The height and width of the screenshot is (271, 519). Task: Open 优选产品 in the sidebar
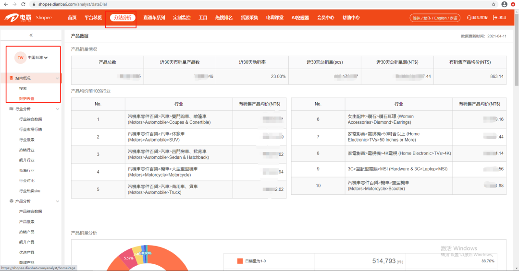pos(26,252)
